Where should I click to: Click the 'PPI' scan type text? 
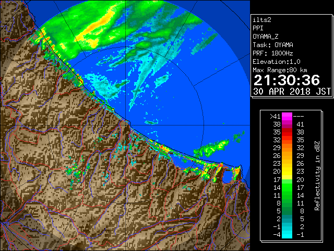258,28
